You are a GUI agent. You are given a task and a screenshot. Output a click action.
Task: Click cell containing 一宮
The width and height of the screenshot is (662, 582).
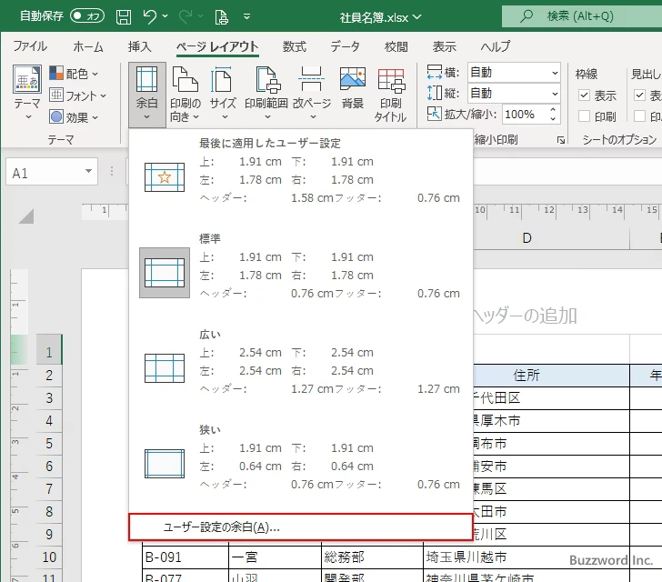coord(276,557)
